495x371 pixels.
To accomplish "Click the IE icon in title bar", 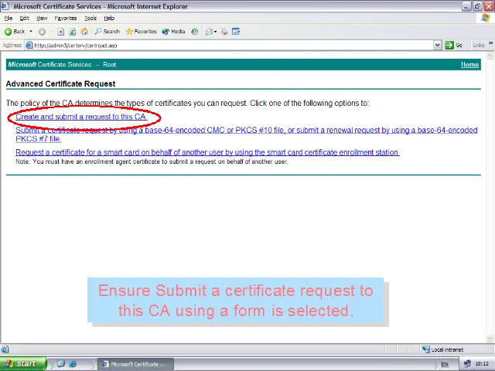I will coord(5,6).
